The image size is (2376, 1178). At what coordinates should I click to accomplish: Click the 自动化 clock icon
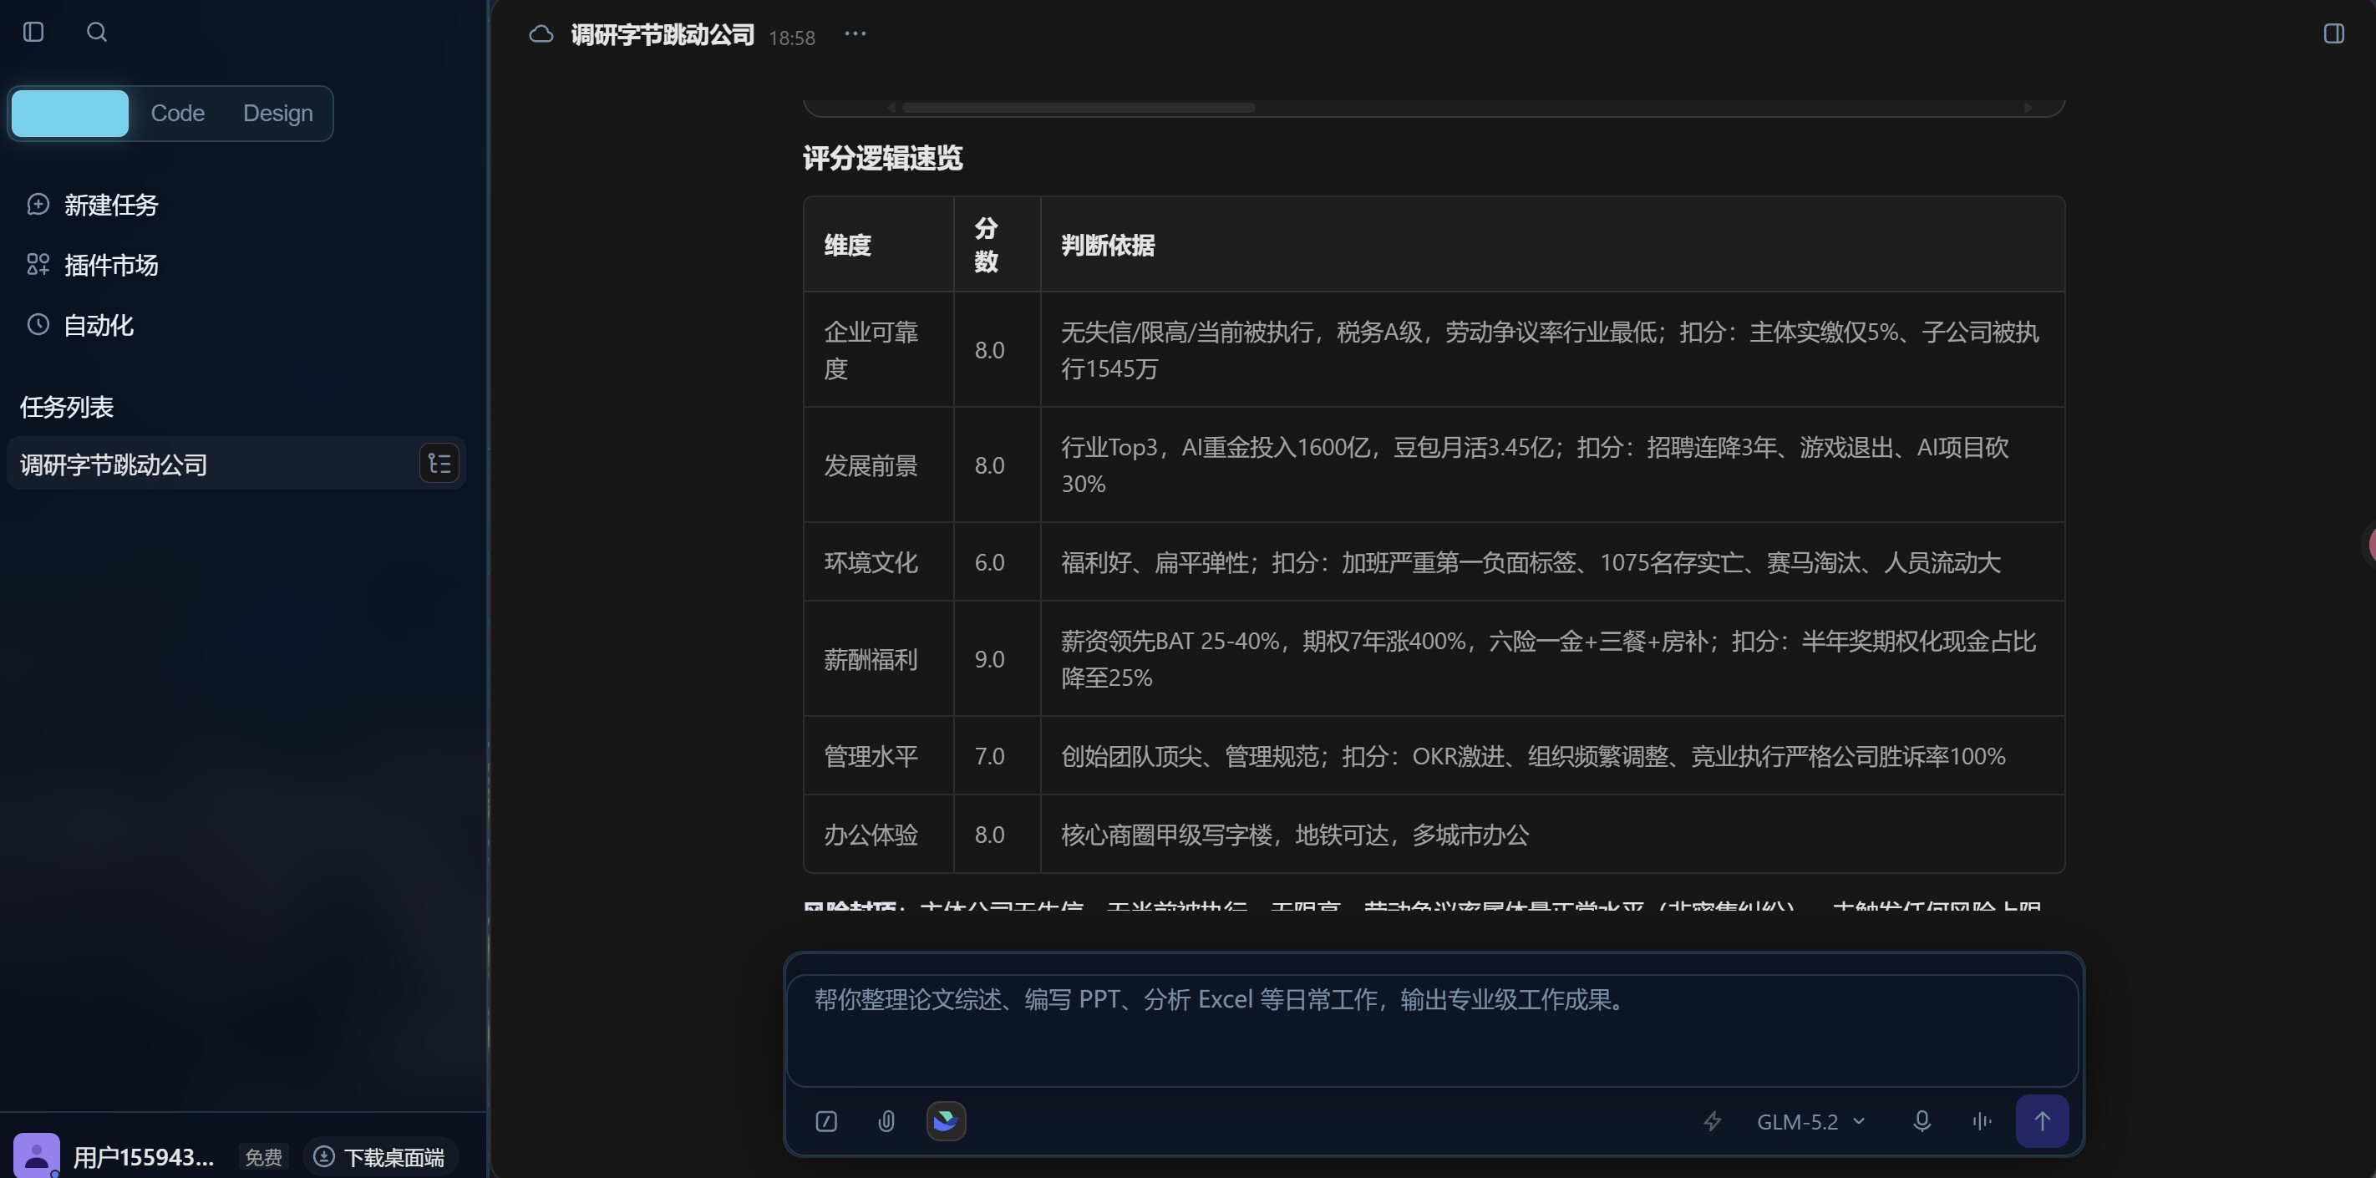click(x=38, y=325)
